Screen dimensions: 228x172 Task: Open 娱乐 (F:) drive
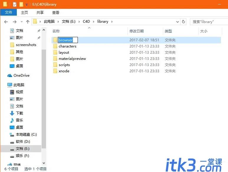[x=22, y=156]
